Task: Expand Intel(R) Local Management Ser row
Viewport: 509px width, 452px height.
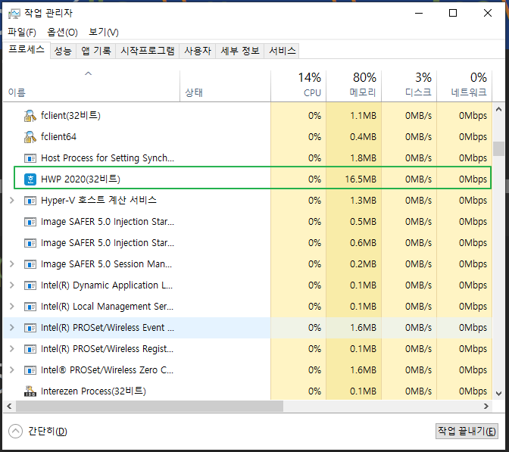Action: [12, 307]
